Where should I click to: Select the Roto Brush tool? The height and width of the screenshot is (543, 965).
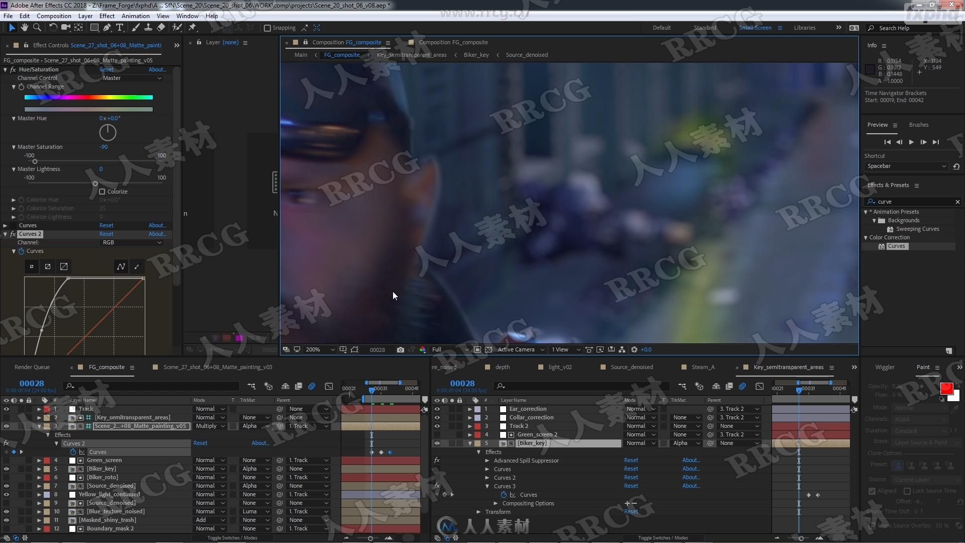(177, 28)
